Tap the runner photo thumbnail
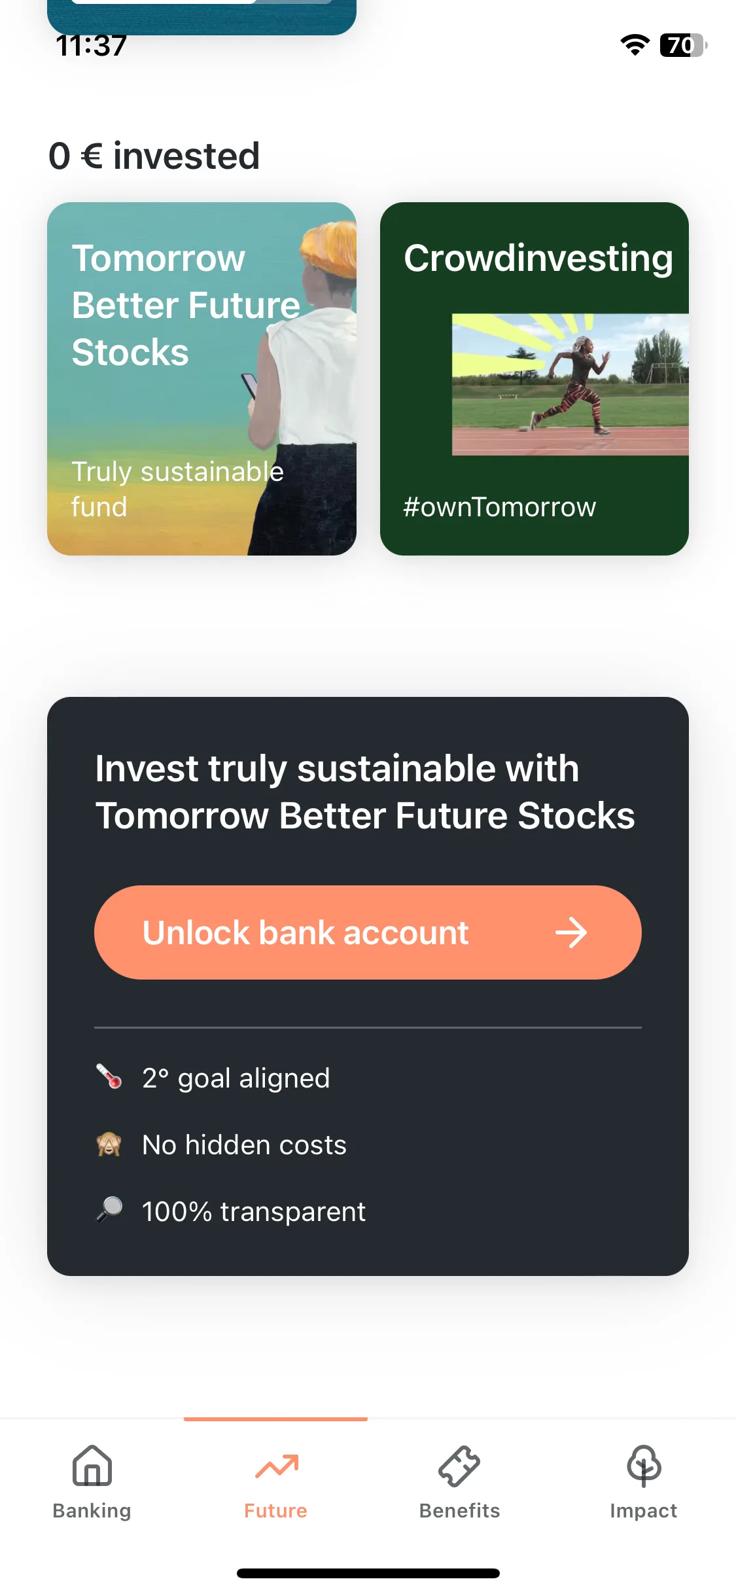The width and height of the screenshot is (736, 1594). [x=570, y=385]
